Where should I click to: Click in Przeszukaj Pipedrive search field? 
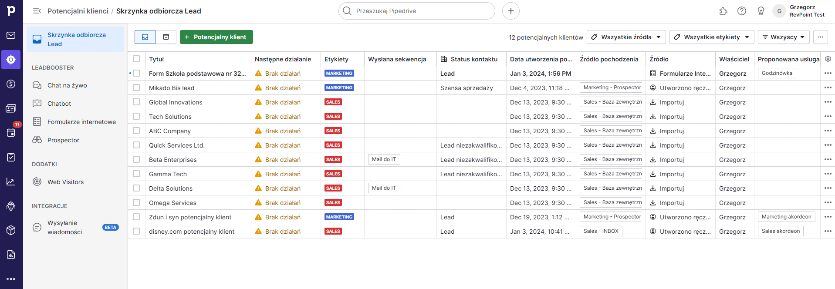coord(417,11)
